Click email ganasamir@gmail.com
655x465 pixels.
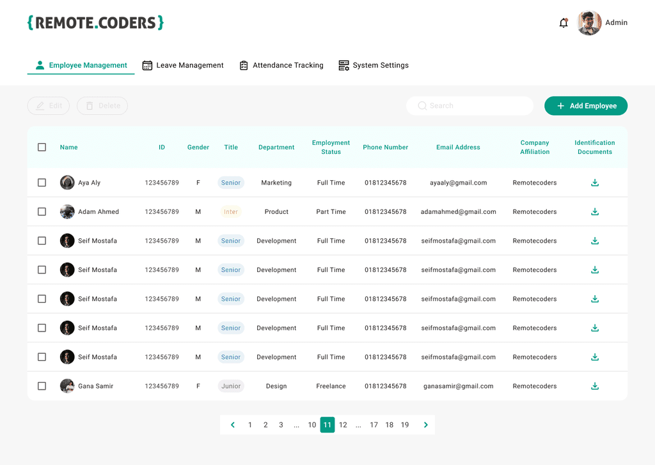tap(458, 386)
